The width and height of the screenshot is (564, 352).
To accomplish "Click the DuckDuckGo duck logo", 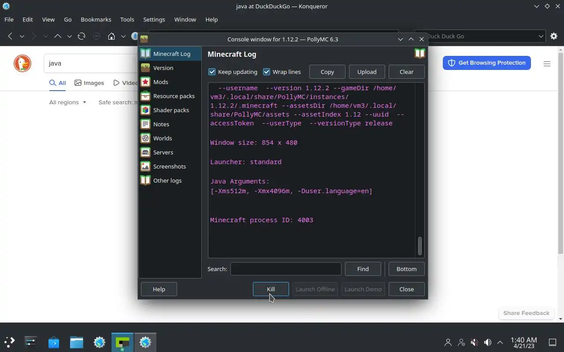I will point(22,63).
